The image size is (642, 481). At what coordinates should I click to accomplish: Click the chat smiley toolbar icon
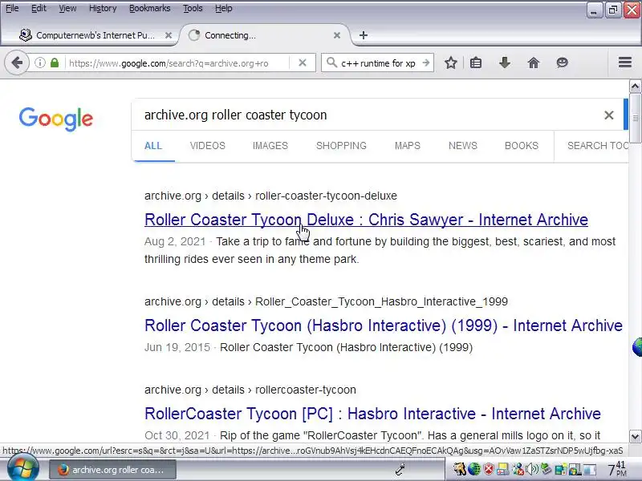click(562, 63)
